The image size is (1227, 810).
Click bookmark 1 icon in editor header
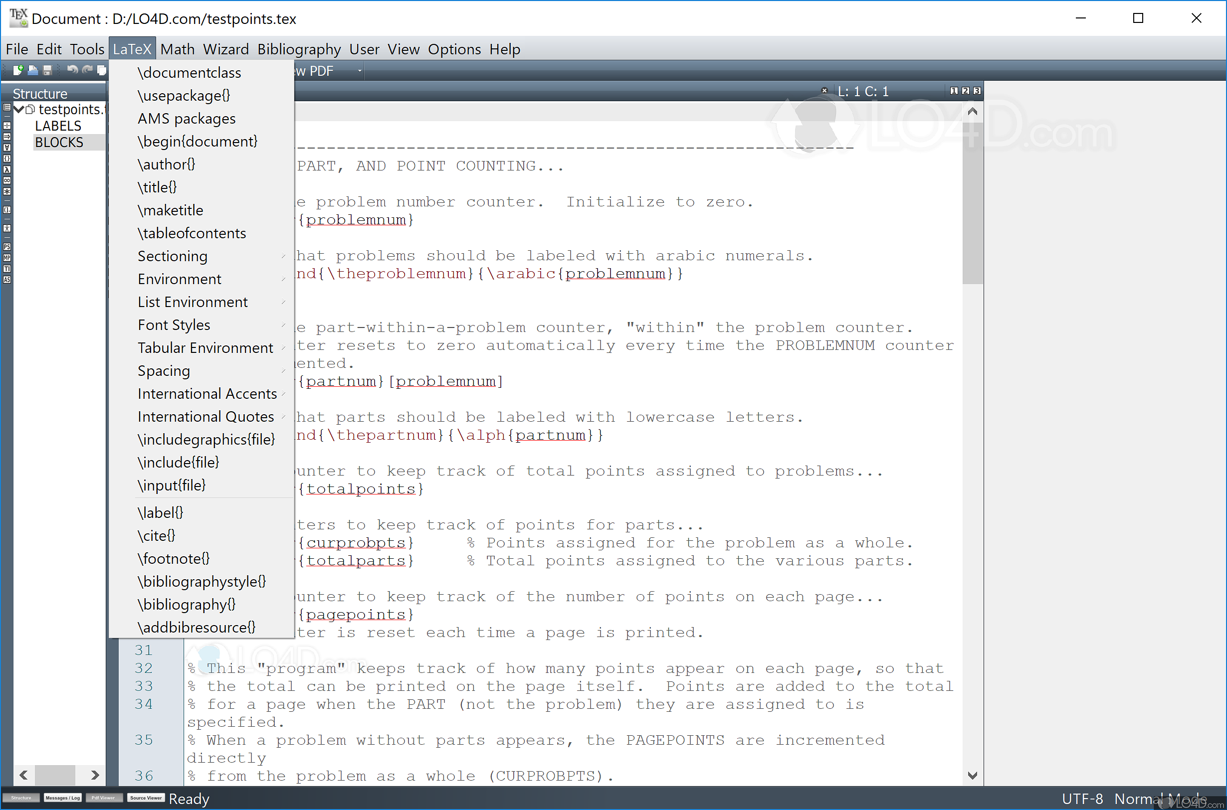click(x=954, y=91)
